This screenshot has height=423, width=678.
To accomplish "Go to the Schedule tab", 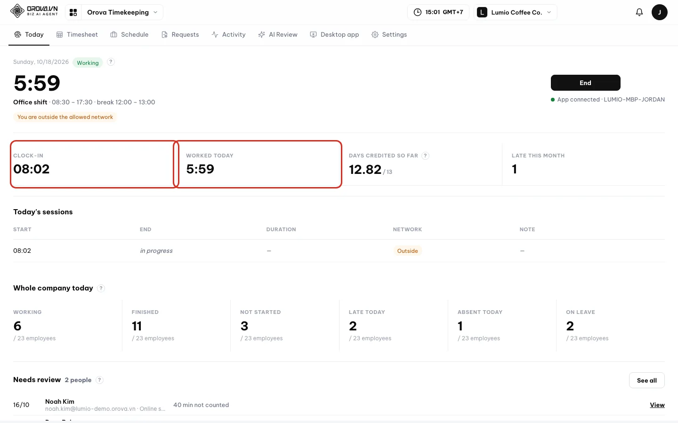I will [129, 35].
